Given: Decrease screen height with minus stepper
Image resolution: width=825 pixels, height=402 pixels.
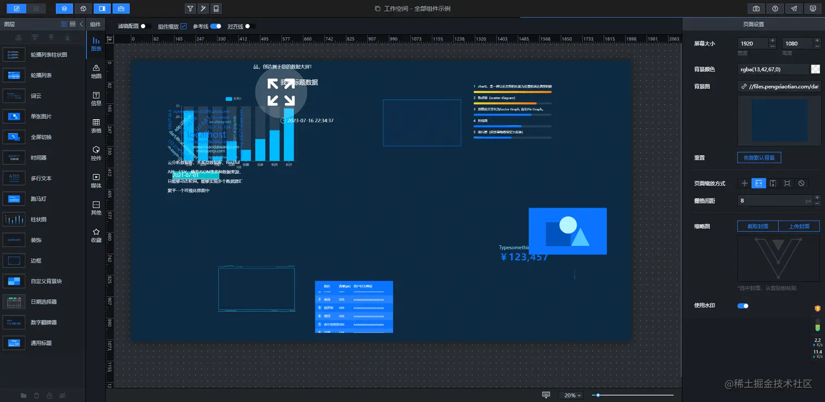Looking at the screenshot, I should point(817,46).
